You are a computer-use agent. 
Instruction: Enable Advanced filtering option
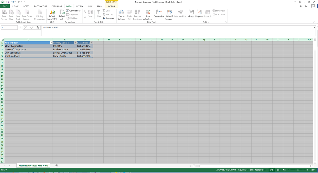click(x=109, y=18)
